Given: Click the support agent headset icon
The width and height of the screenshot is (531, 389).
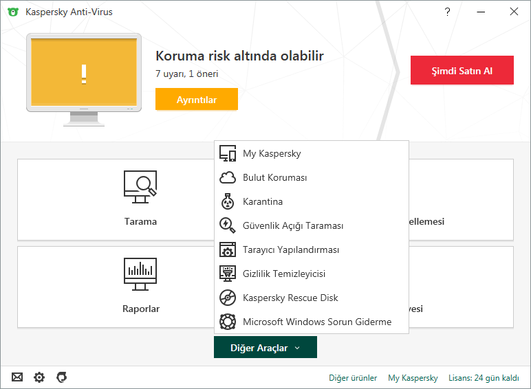Looking at the screenshot, I should (x=61, y=377).
